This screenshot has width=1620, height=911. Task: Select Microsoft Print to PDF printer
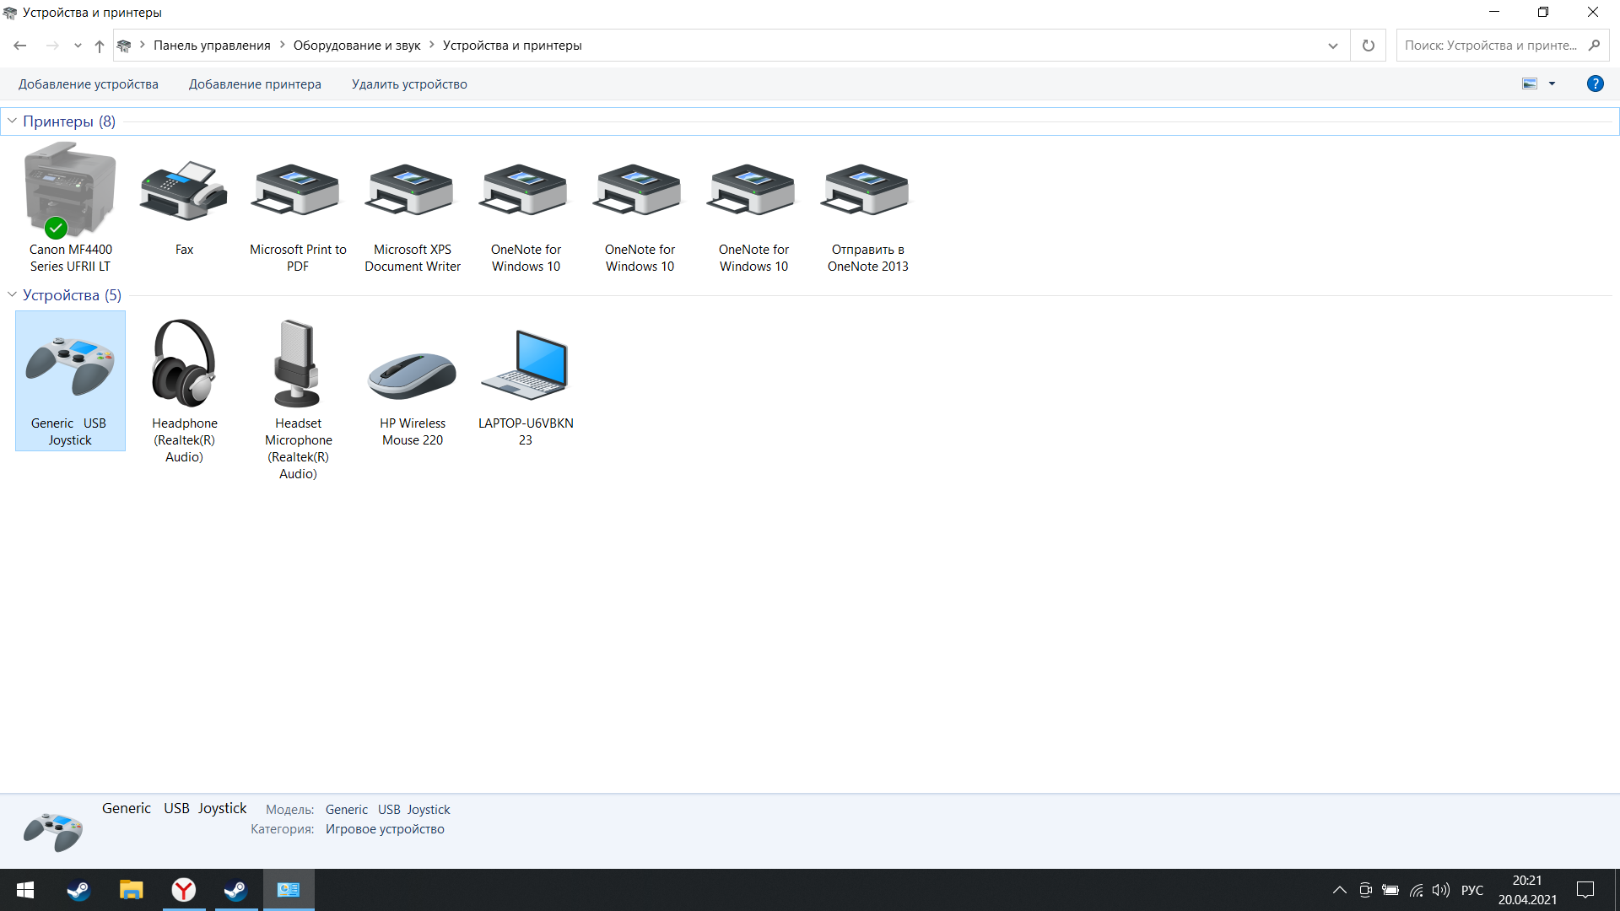point(298,208)
